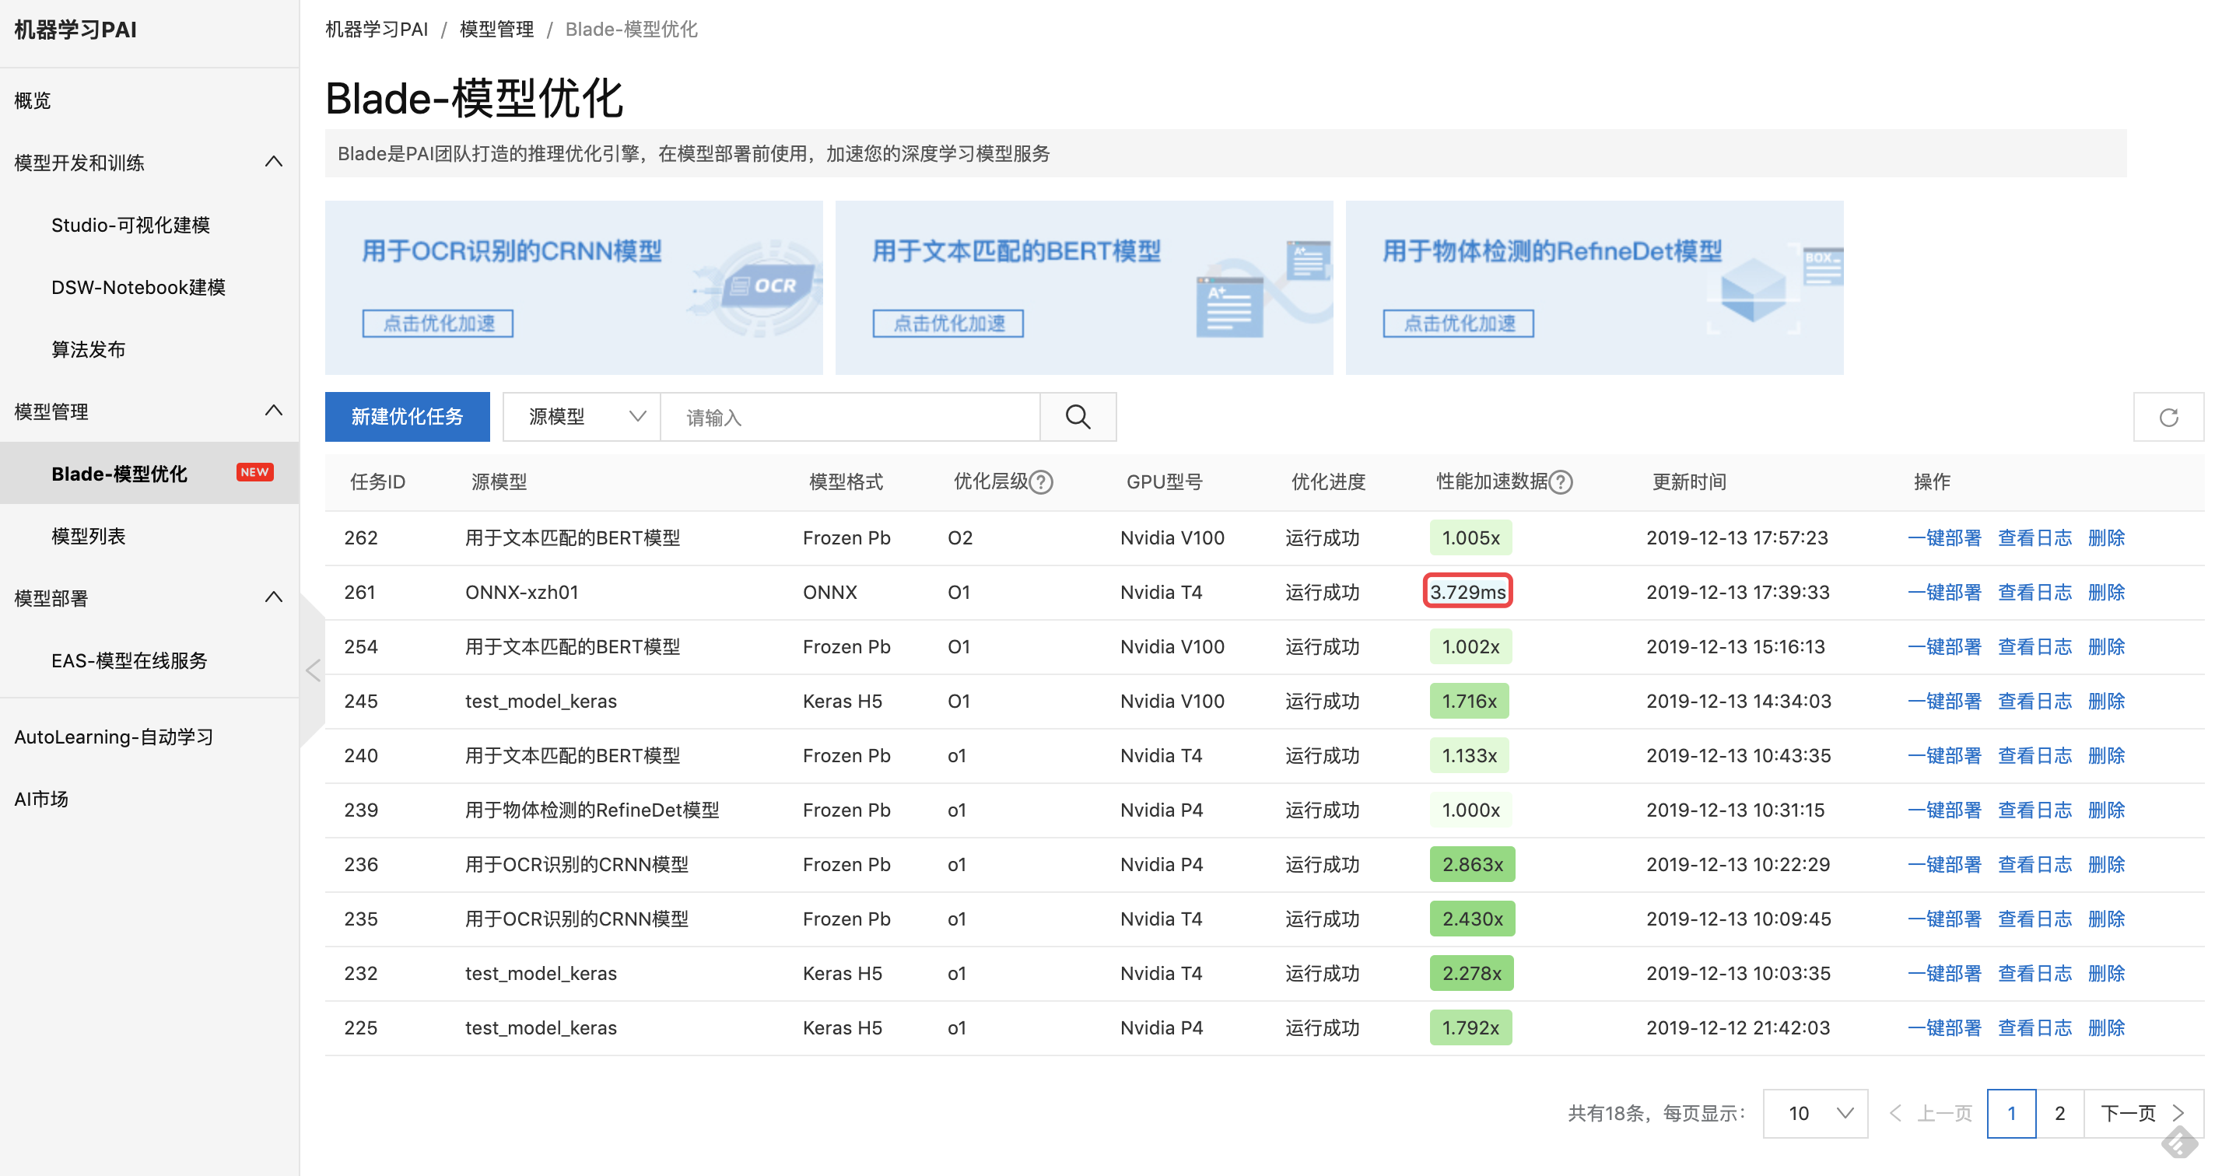Click 点击优化加速 on the CRNN card
Viewport: 2222px width, 1176px height.
click(x=438, y=324)
